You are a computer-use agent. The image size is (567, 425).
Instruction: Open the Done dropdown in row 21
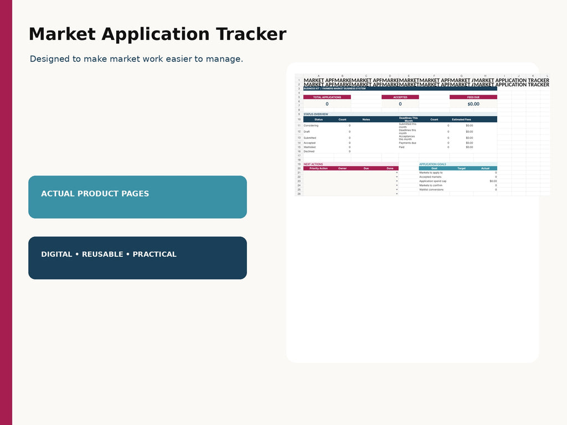click(396, 173)
